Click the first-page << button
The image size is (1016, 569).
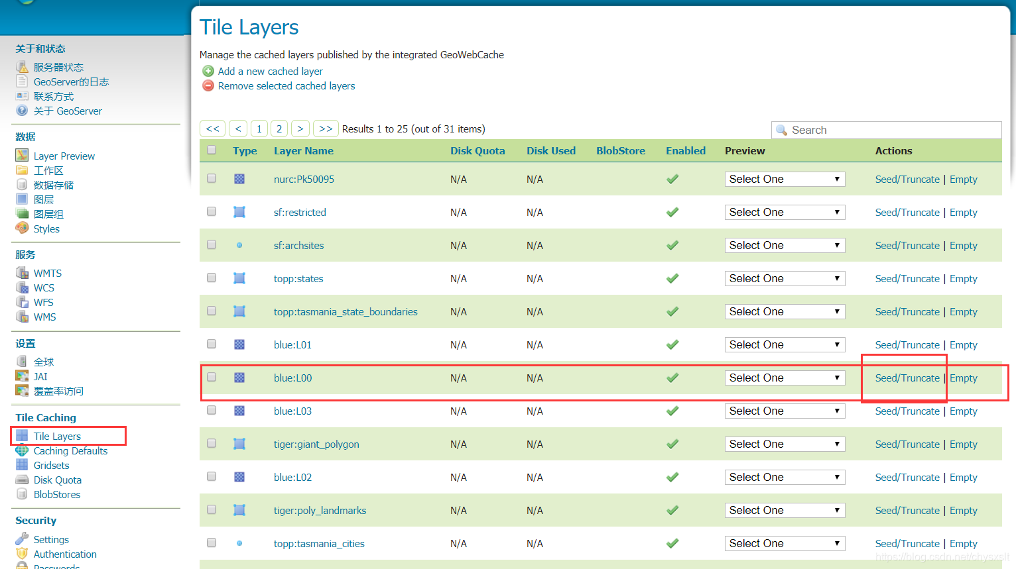[x=213, y=129]
